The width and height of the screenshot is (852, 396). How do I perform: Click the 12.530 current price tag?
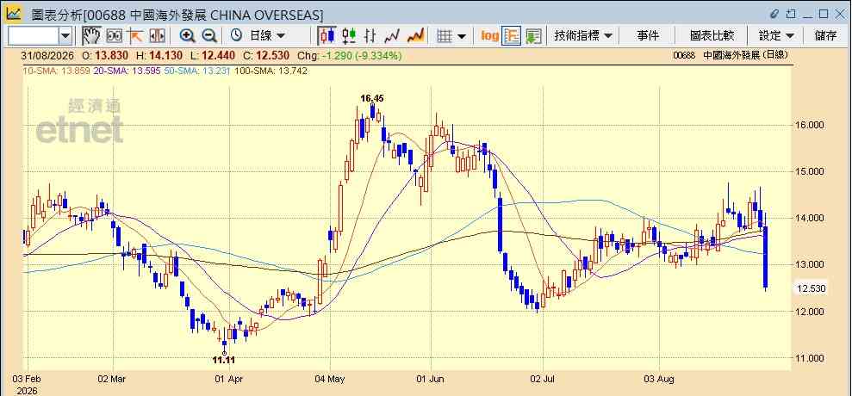(x=812, y=289)
